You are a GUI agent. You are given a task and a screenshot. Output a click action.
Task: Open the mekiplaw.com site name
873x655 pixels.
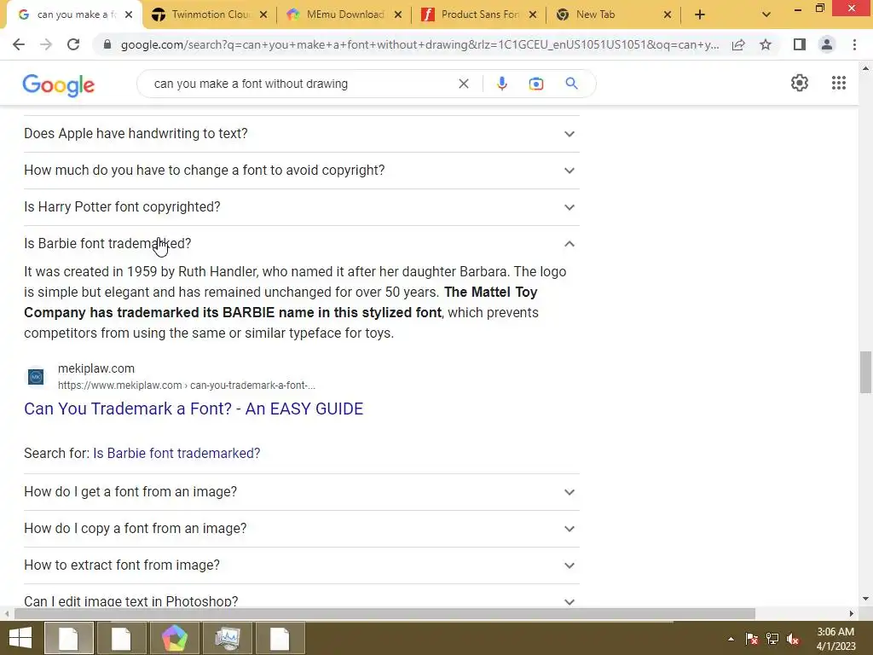(96, 368)
